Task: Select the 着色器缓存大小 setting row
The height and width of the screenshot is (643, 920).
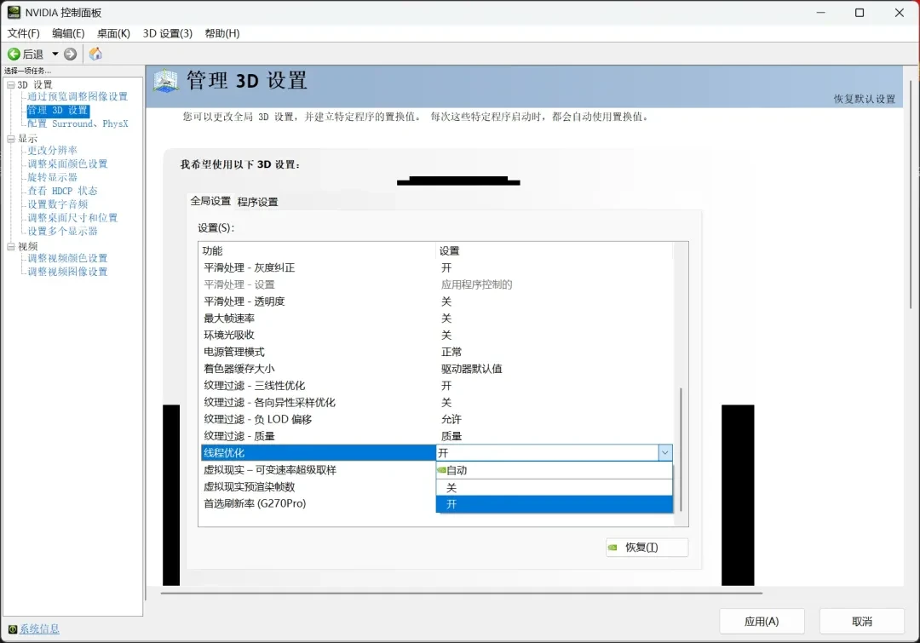Action: click(x=436, y=369)
